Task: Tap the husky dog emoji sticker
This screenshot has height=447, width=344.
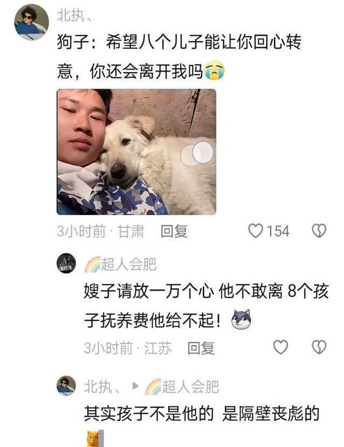Action: coord(241,319)
